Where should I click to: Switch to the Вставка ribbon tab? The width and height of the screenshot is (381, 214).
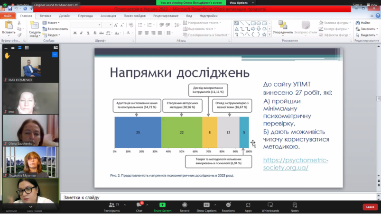[x=46, y=16]
